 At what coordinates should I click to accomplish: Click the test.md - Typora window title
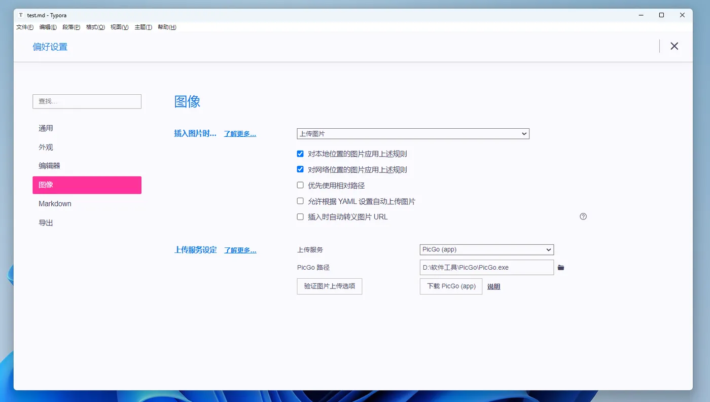[47, 15]
